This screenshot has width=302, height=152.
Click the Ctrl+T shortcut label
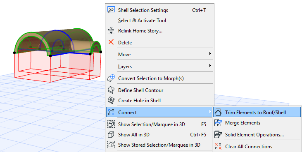(199, 10)
